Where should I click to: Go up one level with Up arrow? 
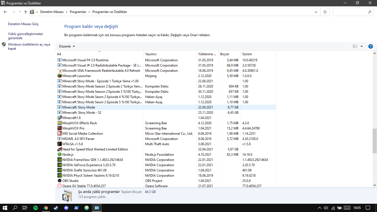[x=26, y=12]
